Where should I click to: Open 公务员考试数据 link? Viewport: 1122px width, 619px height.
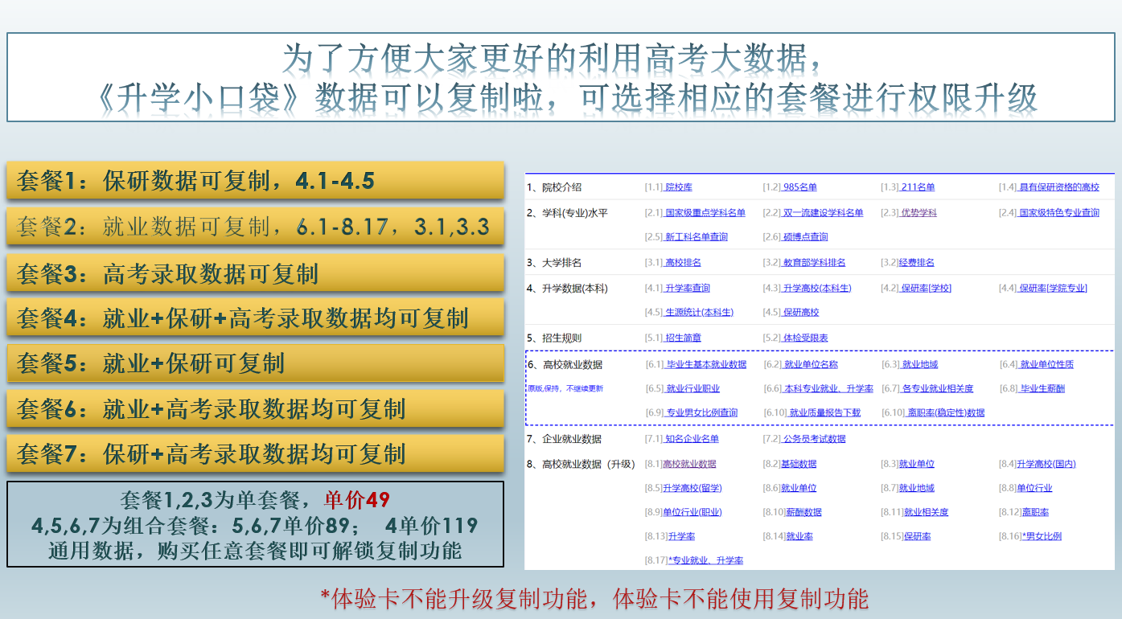814,440
